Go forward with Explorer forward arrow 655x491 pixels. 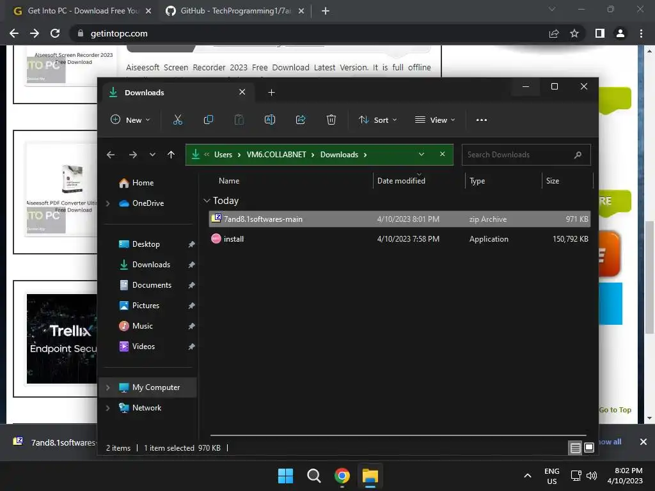pos(133,155)
